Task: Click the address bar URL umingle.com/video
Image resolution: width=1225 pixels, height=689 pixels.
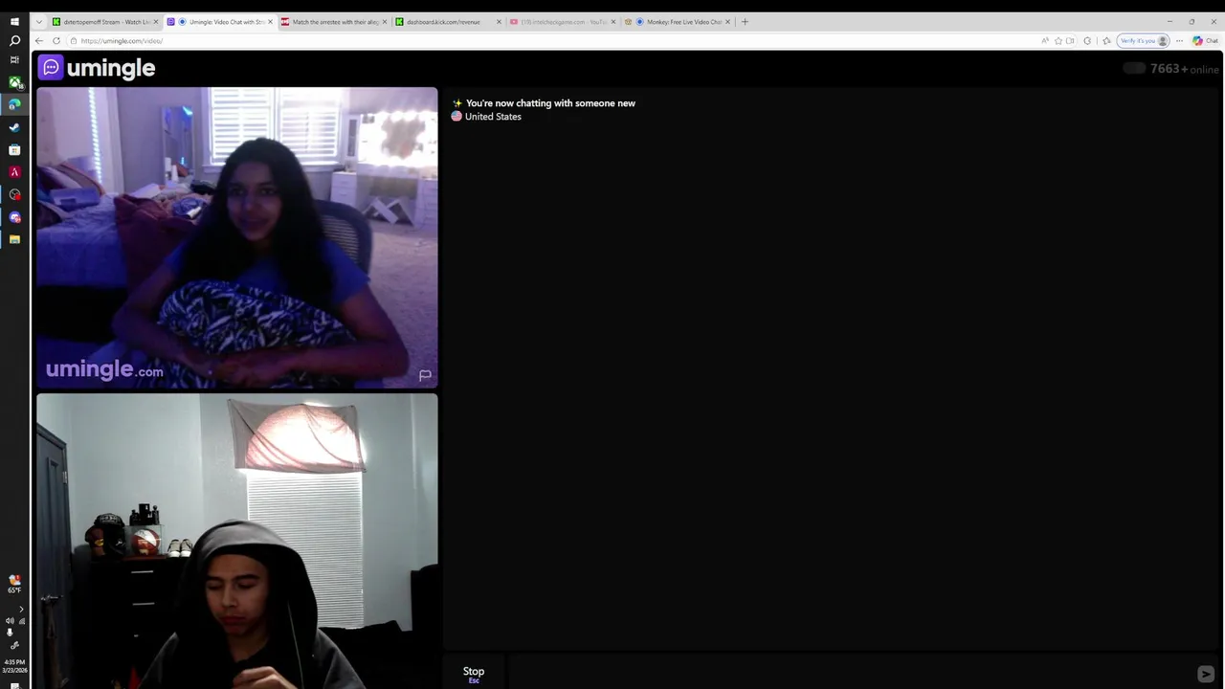Action: [122, 41]
